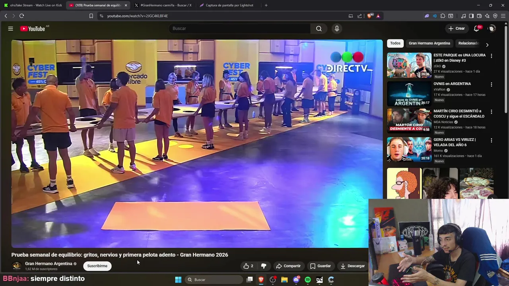509x286 pixels.
Task: Open Gran Hermano Argentina channel name
Action: (49, 264)
